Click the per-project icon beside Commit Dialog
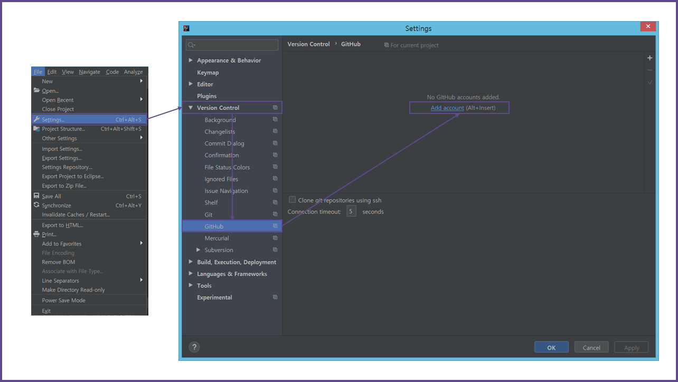 pyautogui.click(x=275, y=144)
